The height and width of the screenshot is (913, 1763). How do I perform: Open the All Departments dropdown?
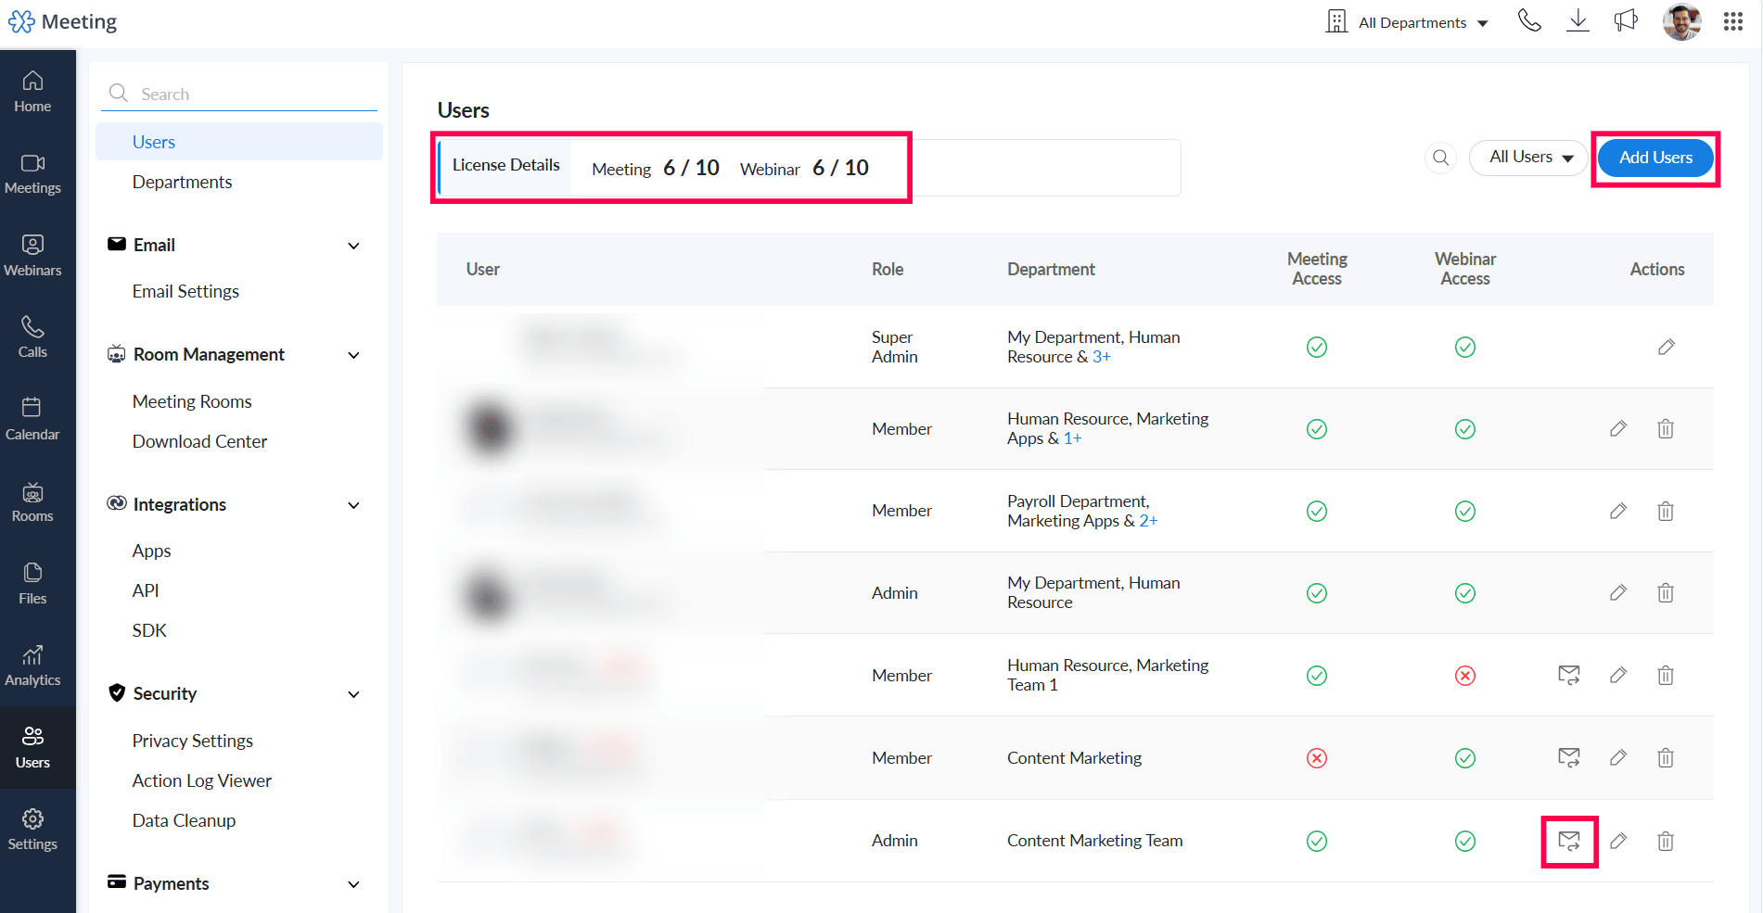coord(1409,22)
